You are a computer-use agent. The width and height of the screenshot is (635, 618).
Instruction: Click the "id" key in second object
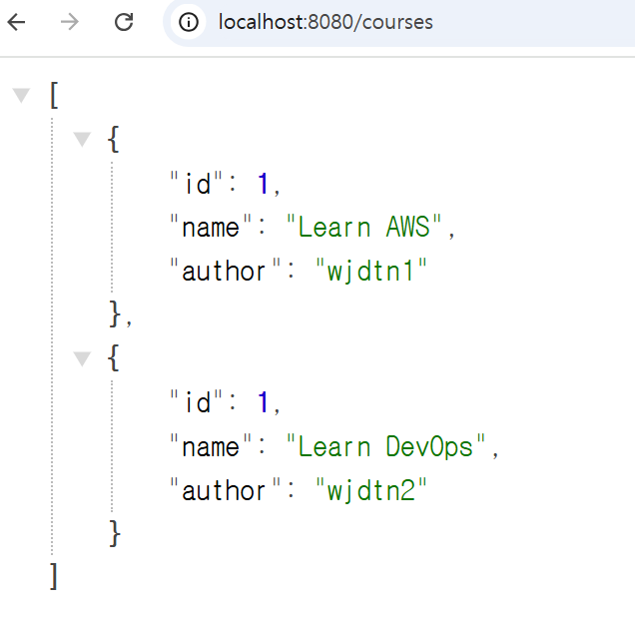pyautogui.click(x=197, y=402)
